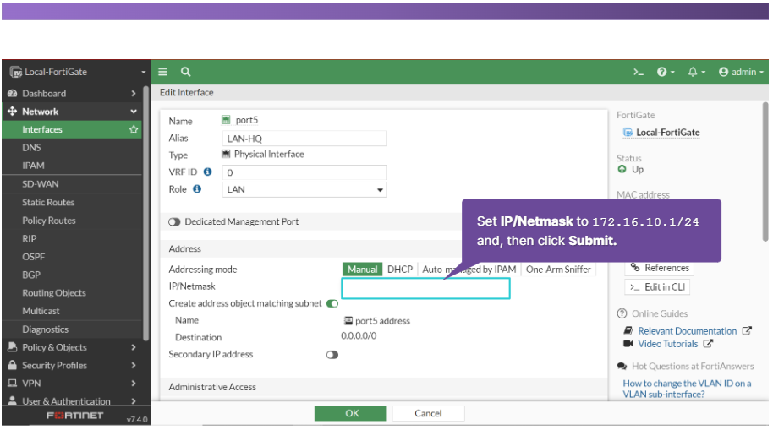Click the Local-FortiGate link in right panel

click(667, 133)
